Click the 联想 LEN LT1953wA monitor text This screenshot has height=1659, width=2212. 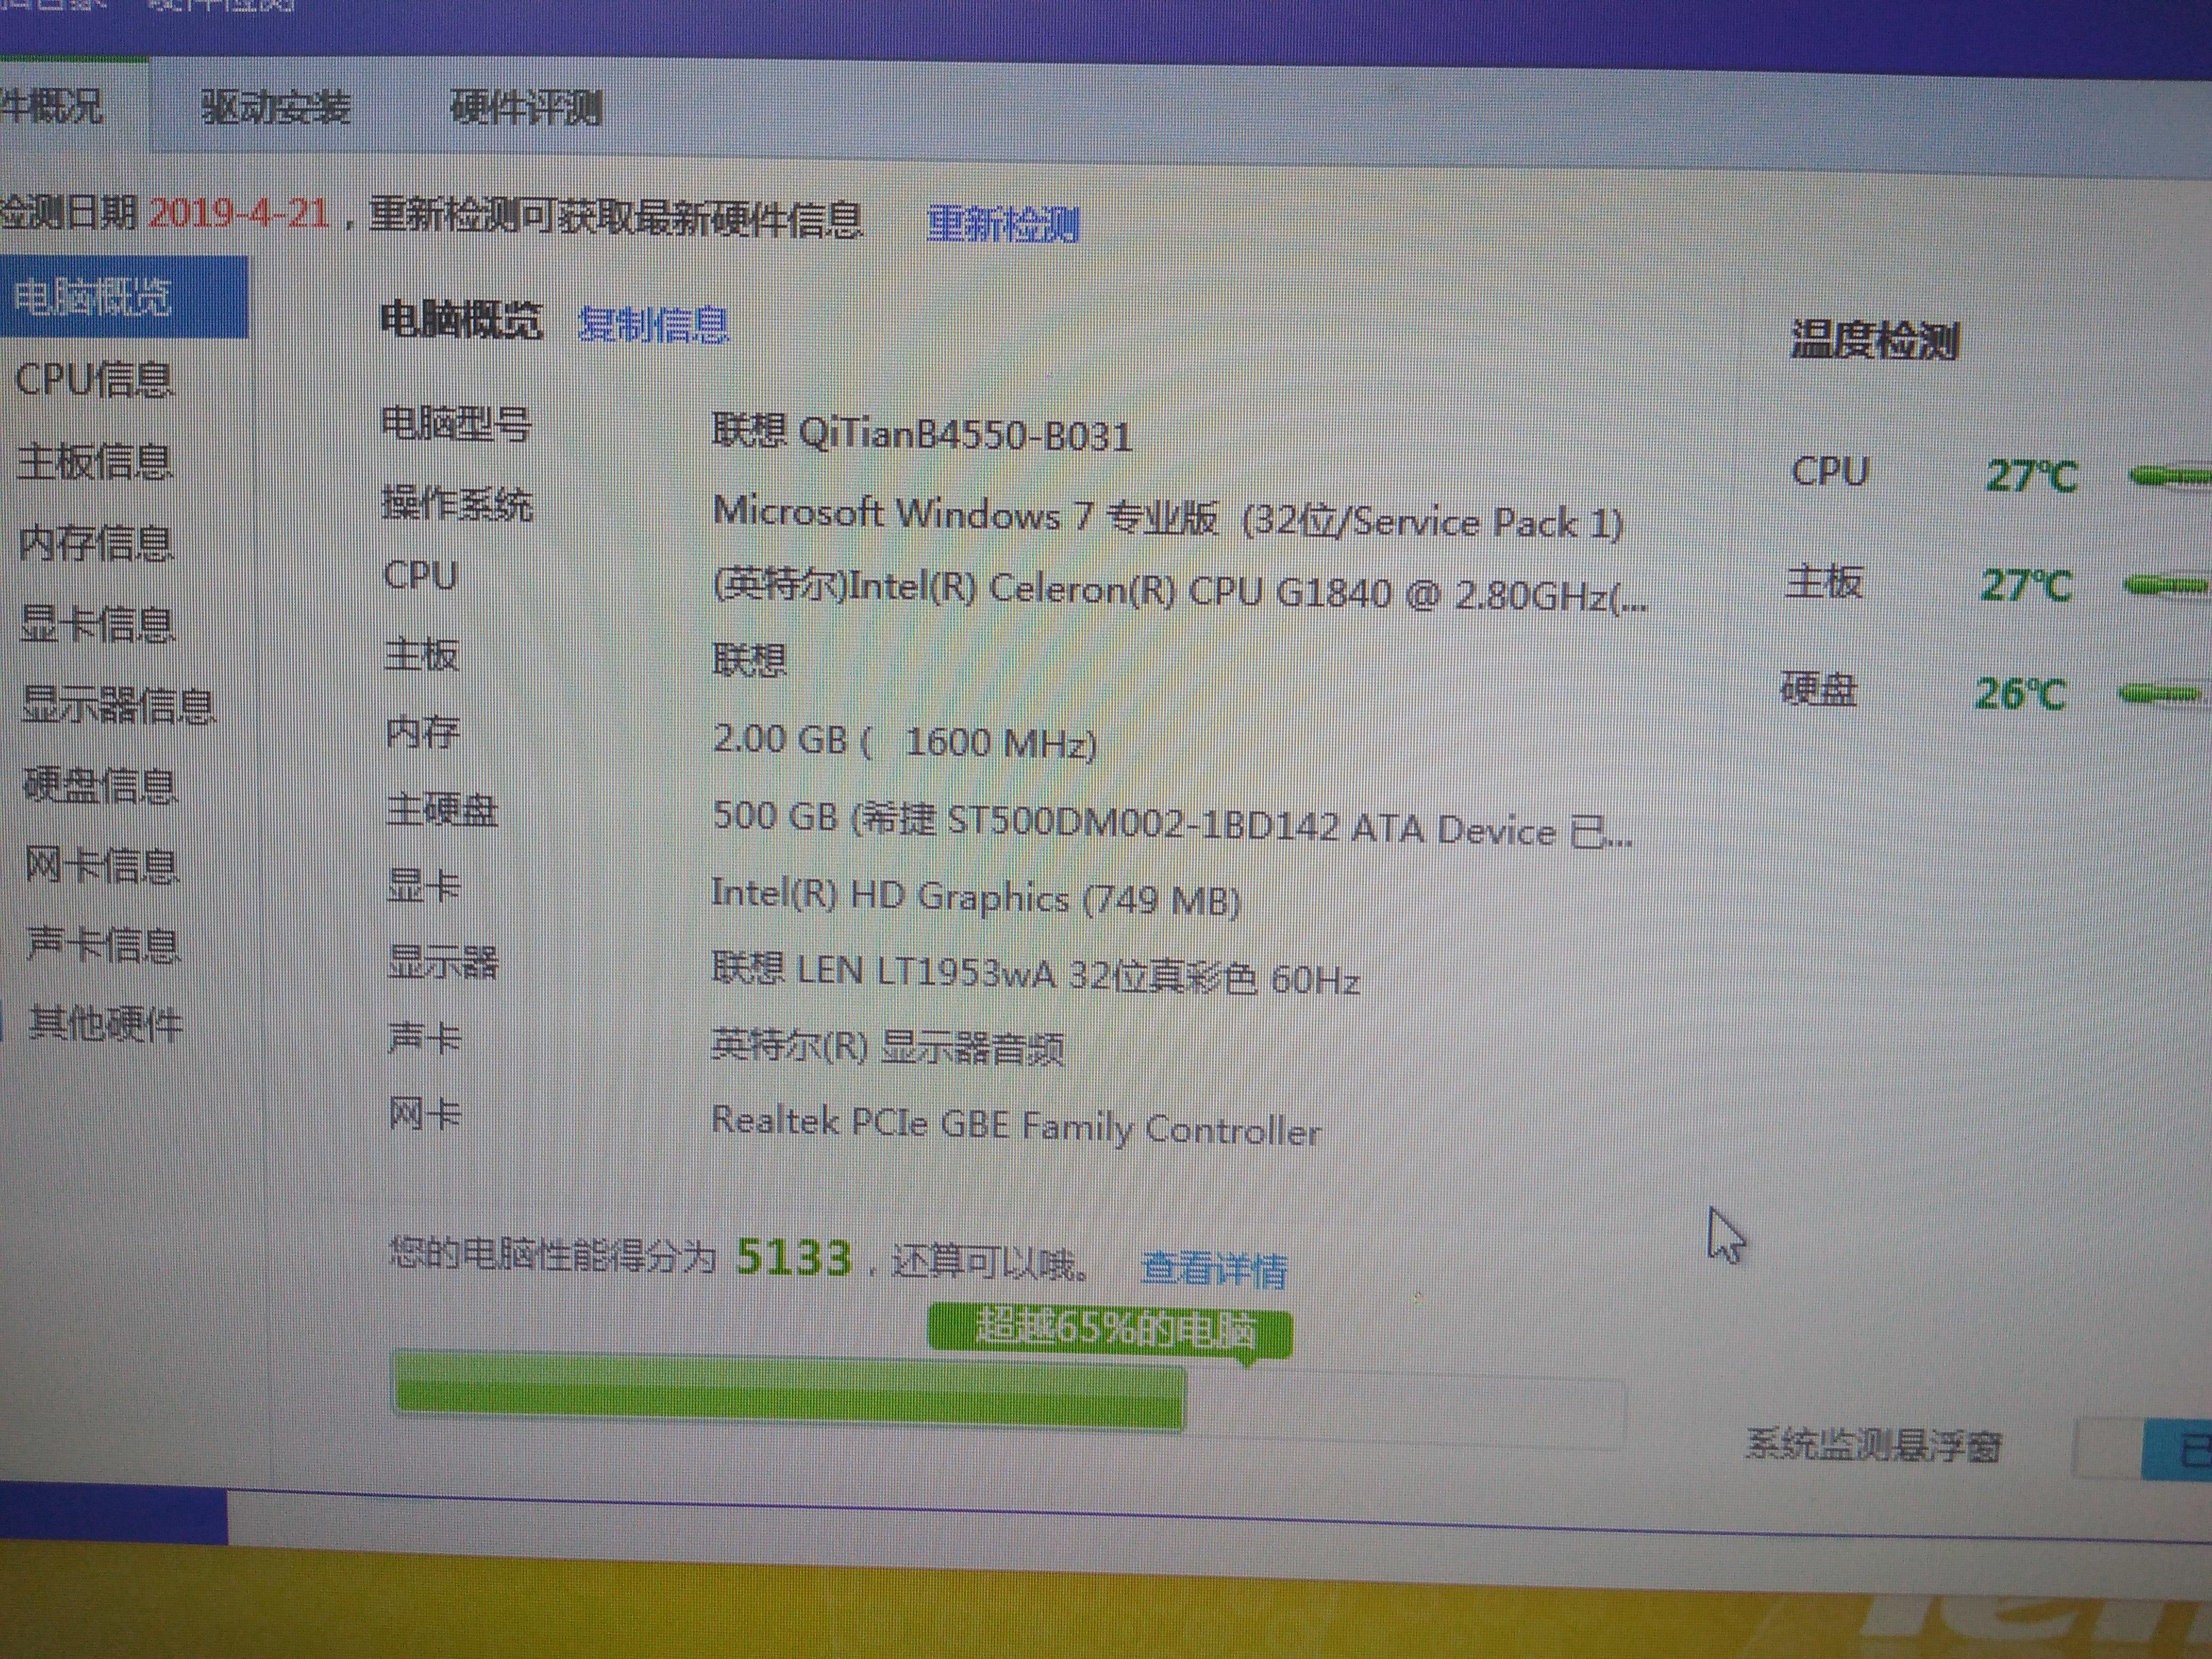[x=1035, y=973]
